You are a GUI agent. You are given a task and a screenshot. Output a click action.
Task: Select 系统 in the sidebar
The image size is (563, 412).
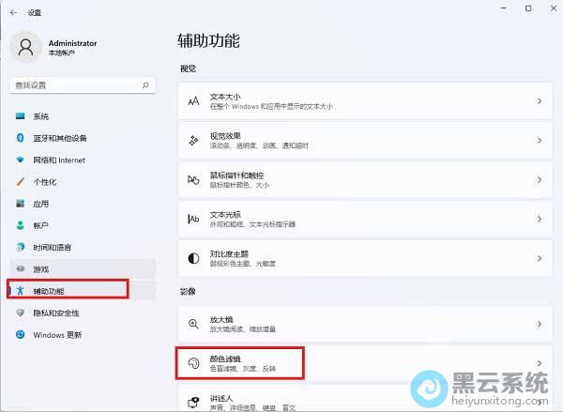pyautogui.click(x=41, y=116)
